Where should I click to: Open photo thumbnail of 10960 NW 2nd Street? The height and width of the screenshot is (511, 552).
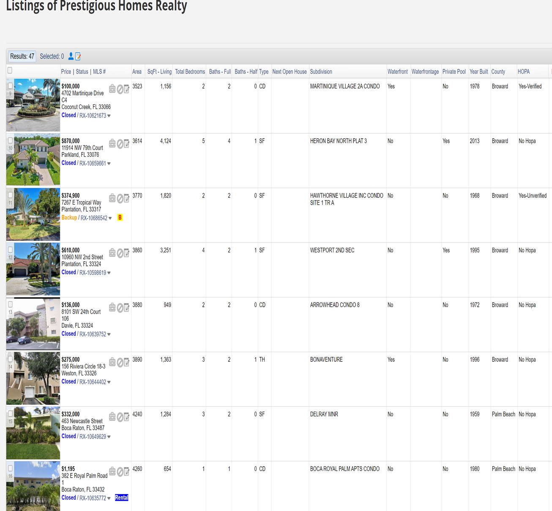[x=33, y=269]
